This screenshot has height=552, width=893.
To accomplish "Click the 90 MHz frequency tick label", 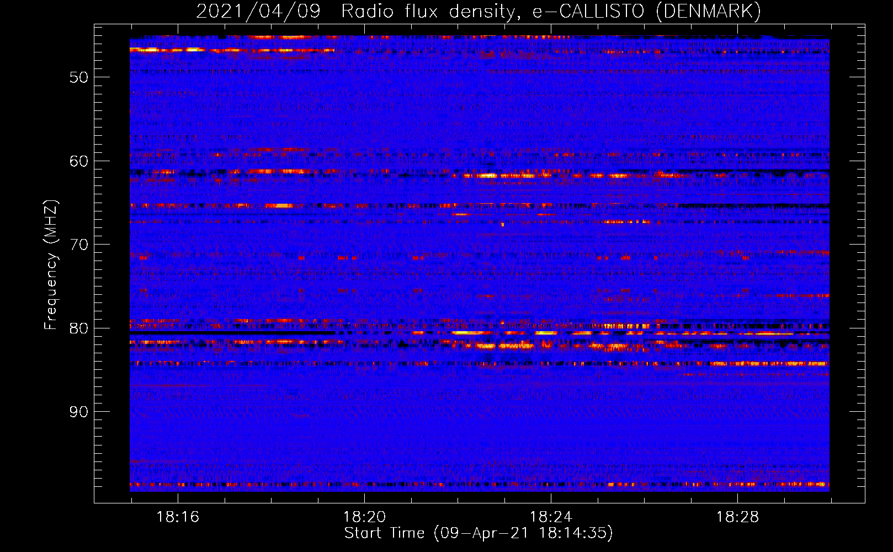I will [79, 412].
